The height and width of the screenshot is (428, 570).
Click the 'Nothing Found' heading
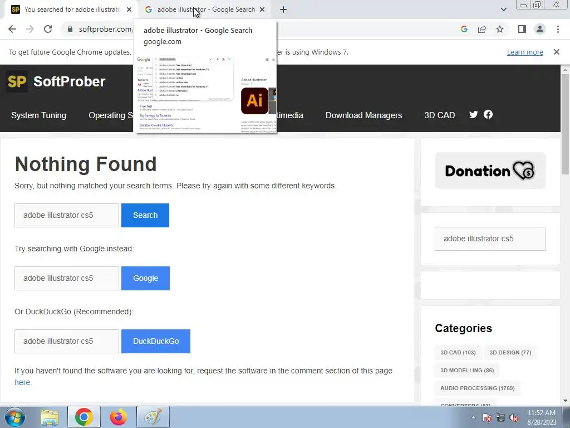click(86, 164)
